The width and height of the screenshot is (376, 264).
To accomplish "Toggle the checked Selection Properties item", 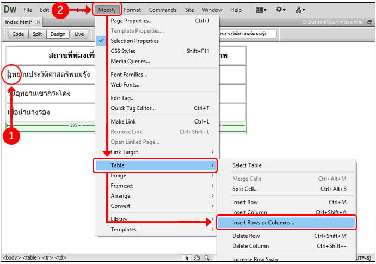I will pos(134,41).
